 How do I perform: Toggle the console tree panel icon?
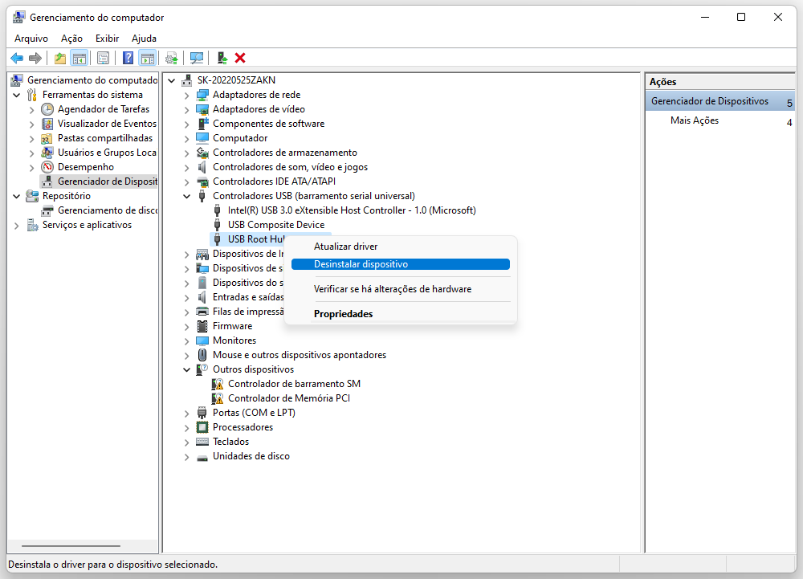(x=79, y=57)
